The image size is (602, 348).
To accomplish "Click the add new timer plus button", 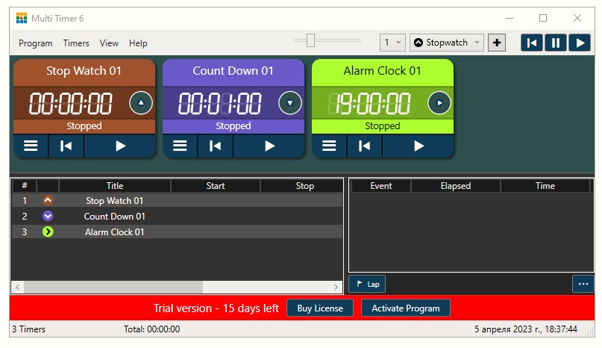I will point(497,43).
